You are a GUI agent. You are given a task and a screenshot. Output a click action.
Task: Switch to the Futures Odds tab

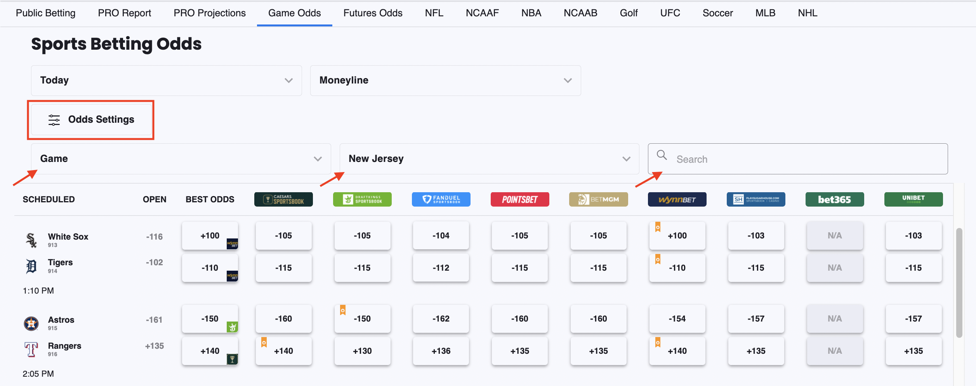(373, 13)
